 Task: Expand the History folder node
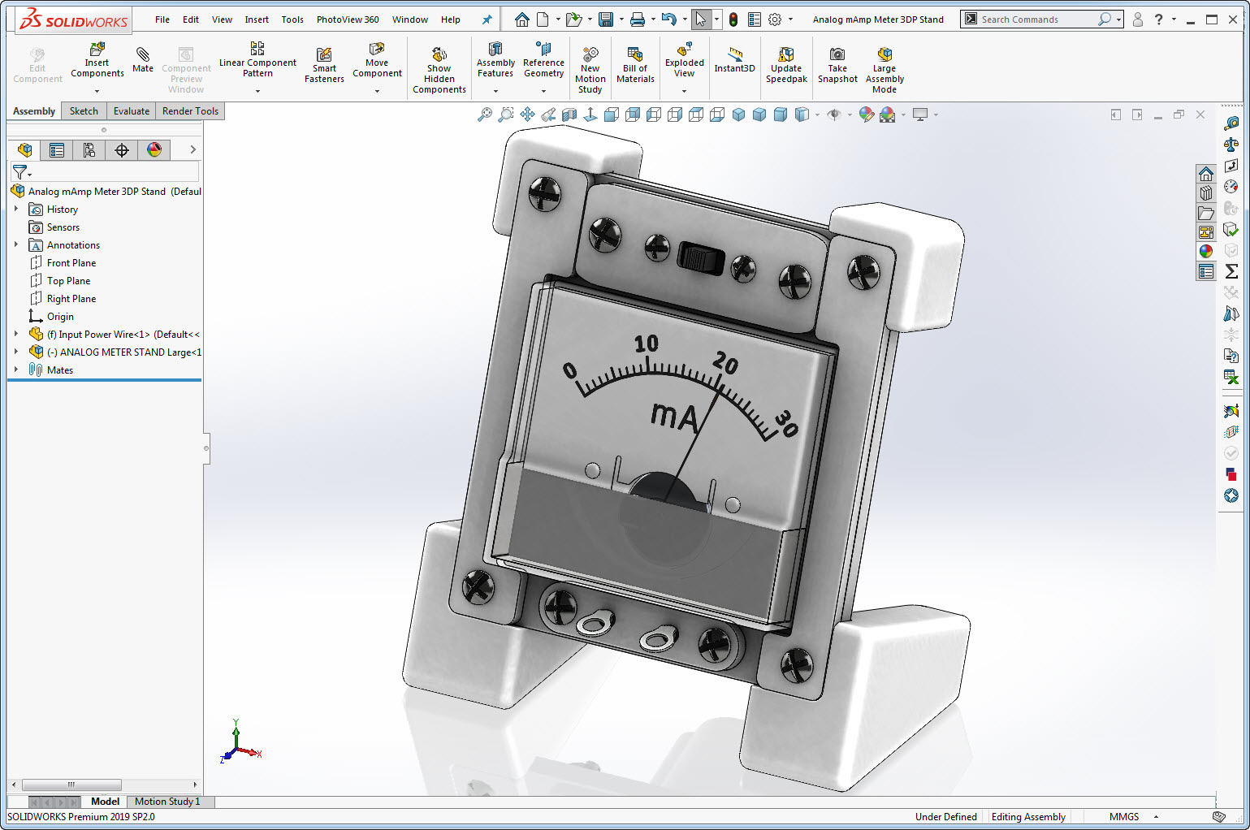click(x=16, y=209)
